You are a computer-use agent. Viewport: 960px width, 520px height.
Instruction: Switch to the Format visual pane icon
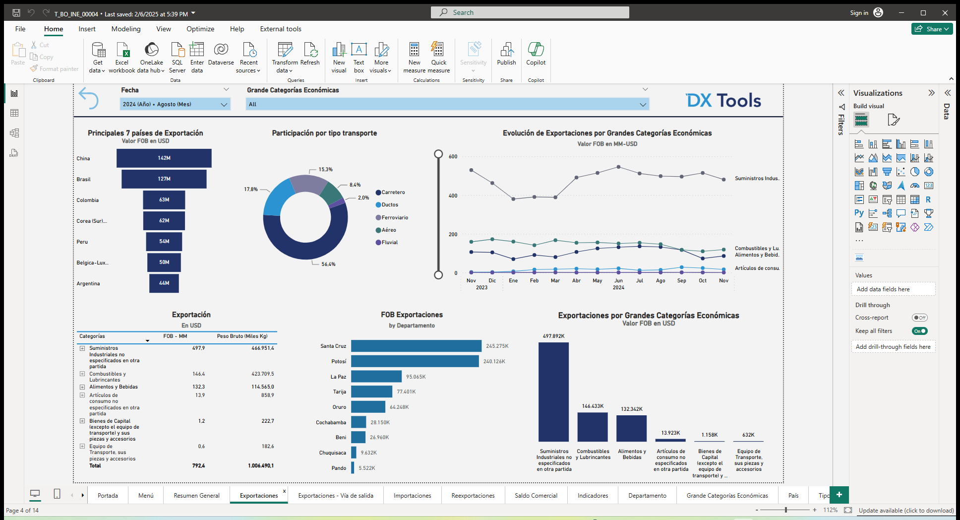point(894,120)
